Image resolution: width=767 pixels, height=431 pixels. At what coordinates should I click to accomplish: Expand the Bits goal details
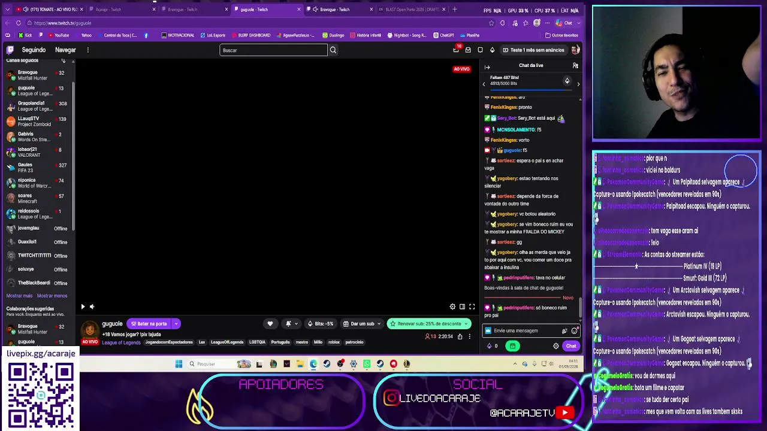[567, 81]
